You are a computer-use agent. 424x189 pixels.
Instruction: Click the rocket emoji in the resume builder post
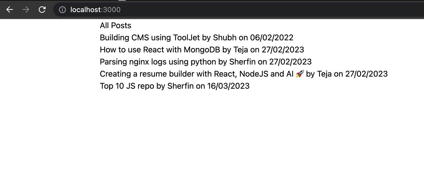pos(300,74)
